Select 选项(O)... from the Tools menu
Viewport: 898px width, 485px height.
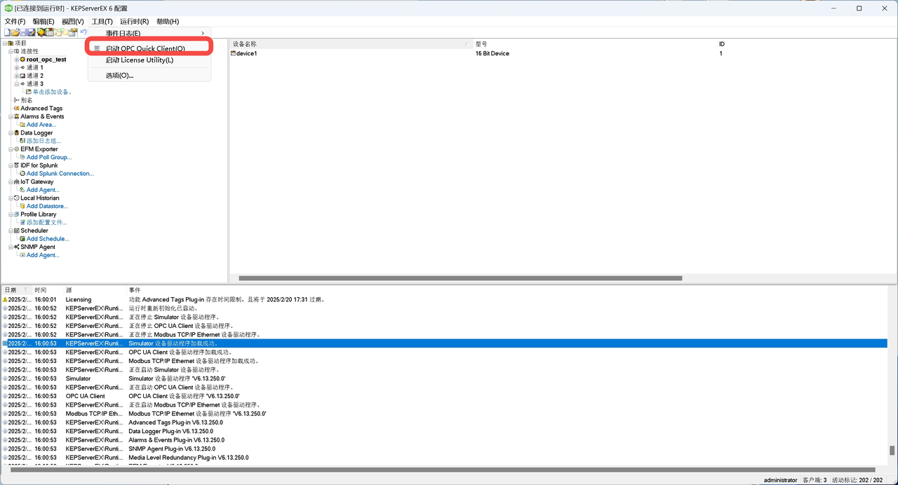point(119,76)
